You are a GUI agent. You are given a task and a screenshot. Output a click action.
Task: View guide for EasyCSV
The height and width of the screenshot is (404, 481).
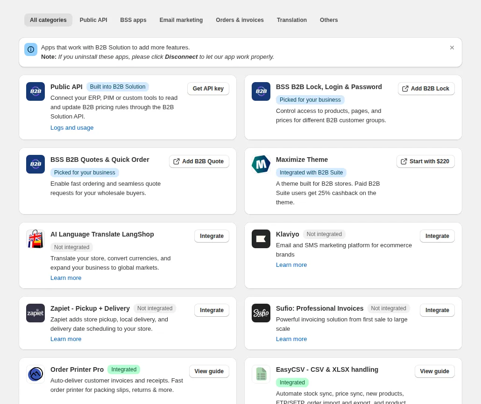(435, 371)
